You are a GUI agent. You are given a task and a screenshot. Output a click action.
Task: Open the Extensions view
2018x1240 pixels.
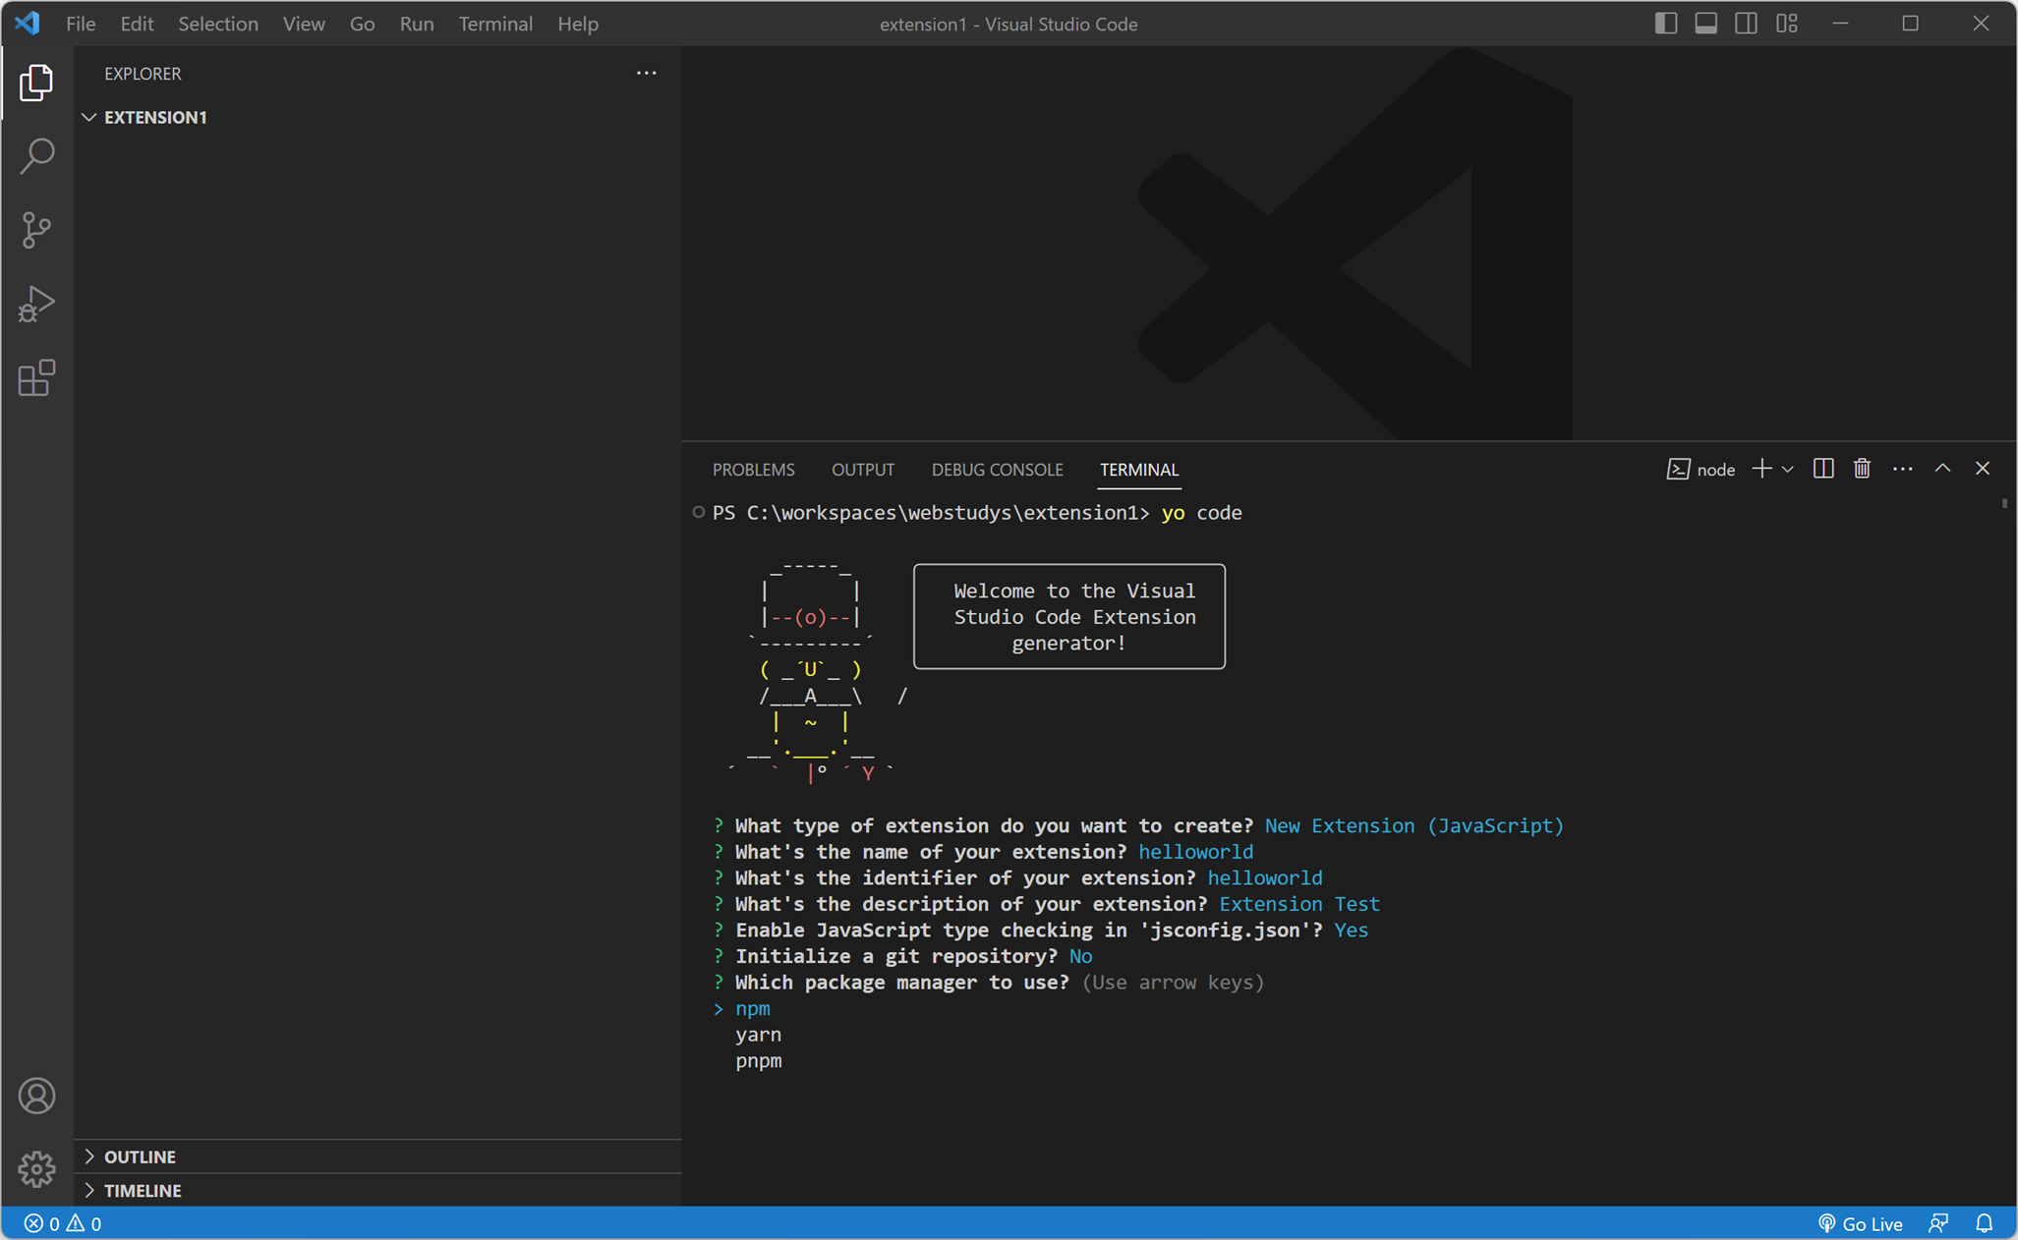tap(36, 378)
